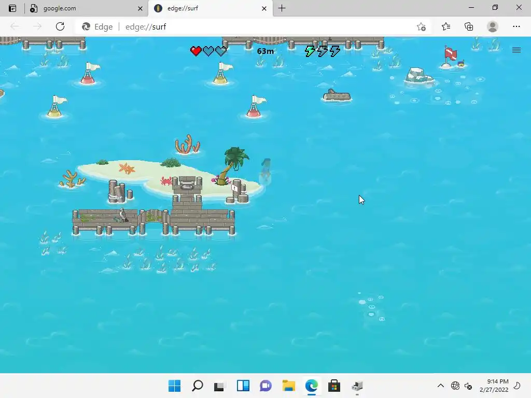Reload the edge://surf page

pos(60,26)
